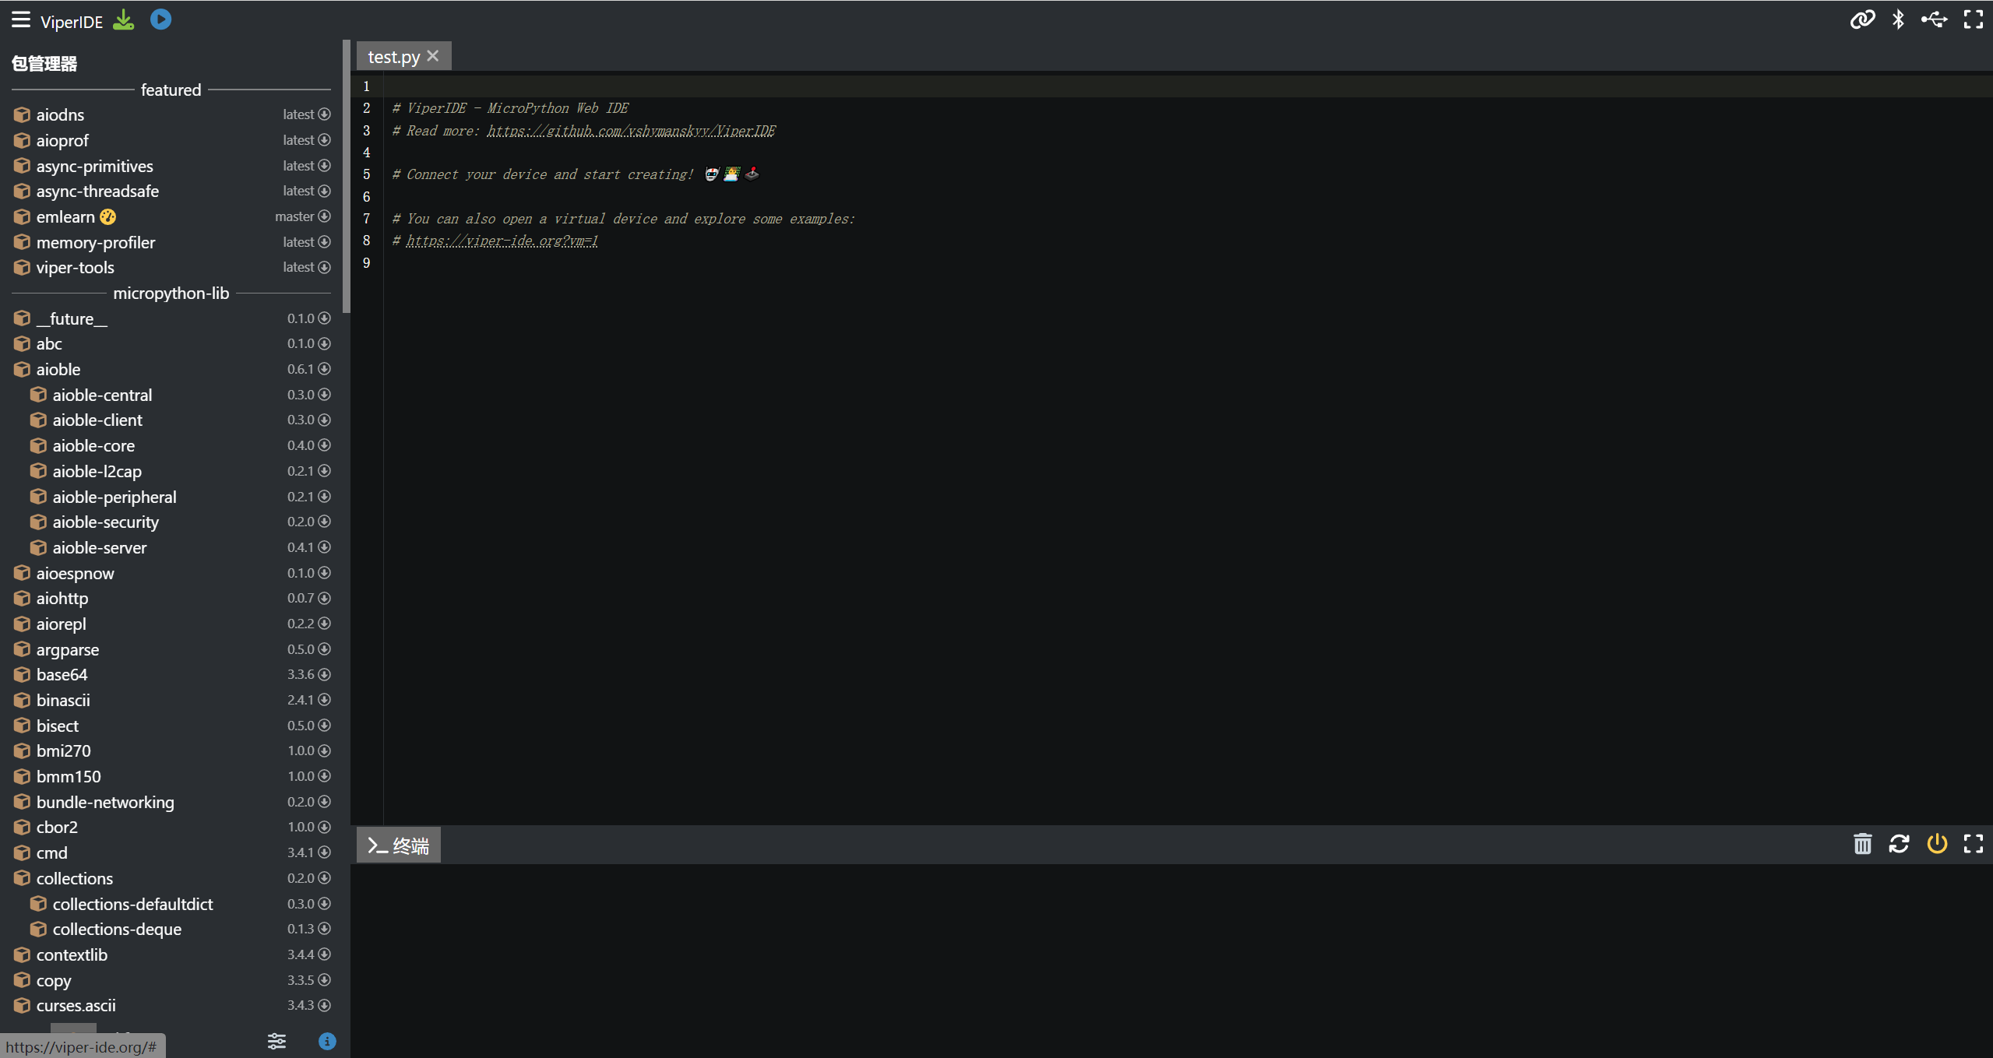Run the script with play button
Viewport: 1993px width, 1058px height.
click(160, 19)
